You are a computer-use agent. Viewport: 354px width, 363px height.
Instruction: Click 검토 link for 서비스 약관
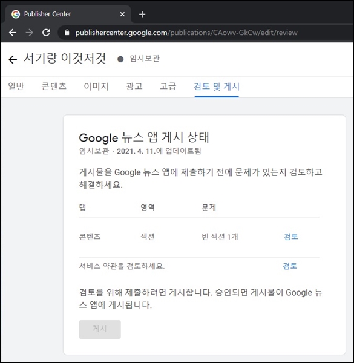tap(290, 266)
